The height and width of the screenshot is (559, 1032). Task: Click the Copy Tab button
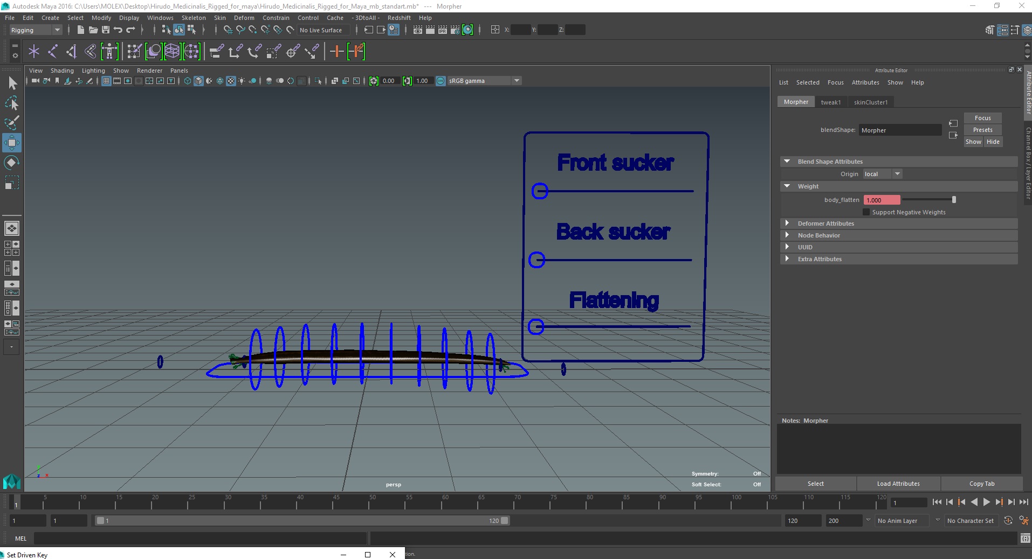(982, 484)
